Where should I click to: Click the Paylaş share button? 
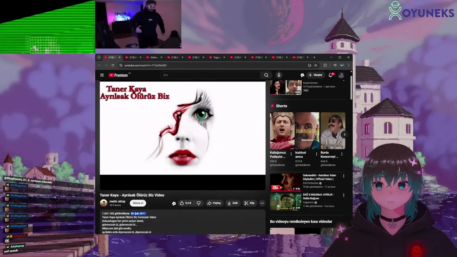(214, 203)
